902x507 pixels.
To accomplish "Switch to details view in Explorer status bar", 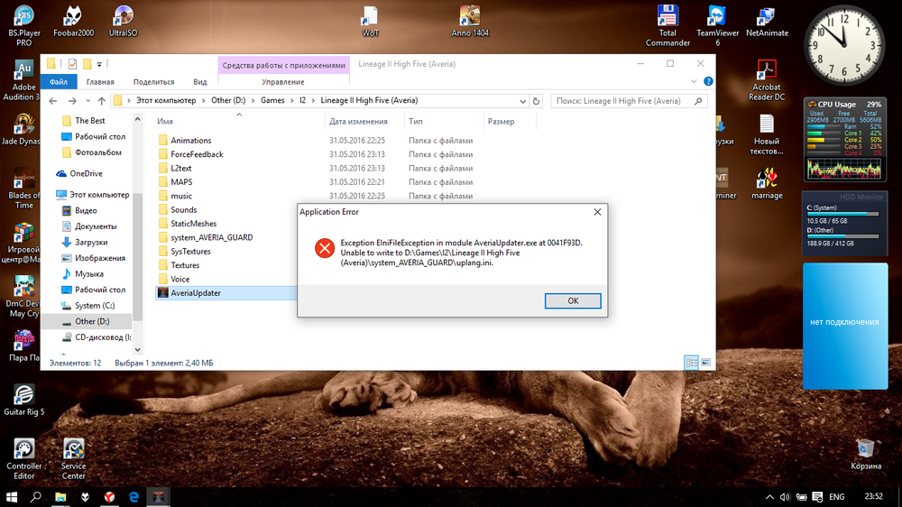I will (x=691, y=363).
